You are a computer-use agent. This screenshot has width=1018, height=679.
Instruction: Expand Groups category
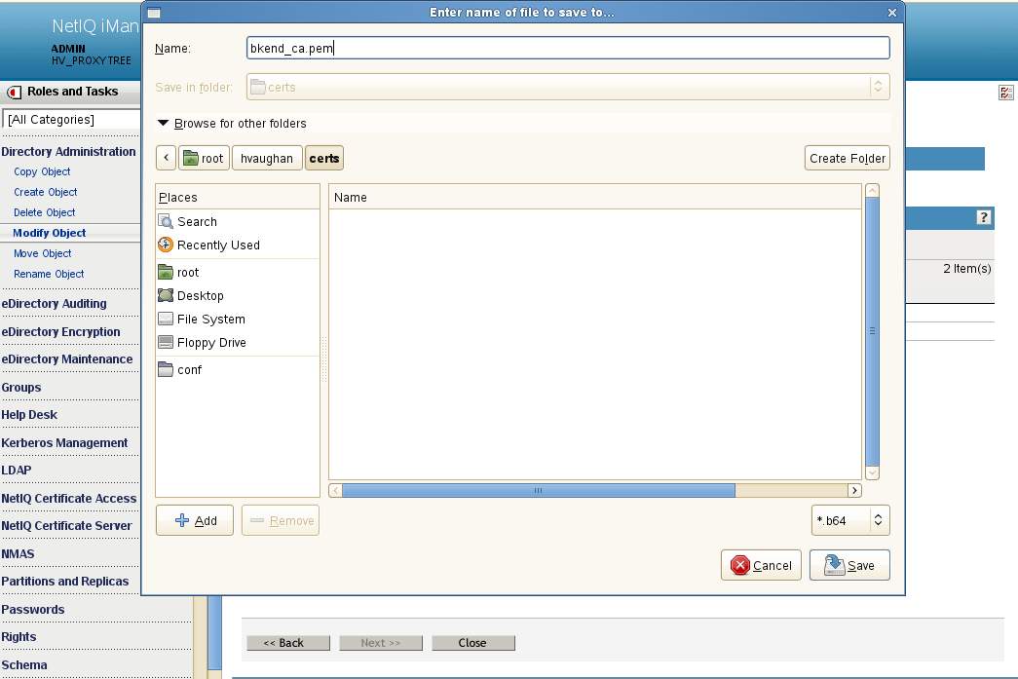(20, 388)
